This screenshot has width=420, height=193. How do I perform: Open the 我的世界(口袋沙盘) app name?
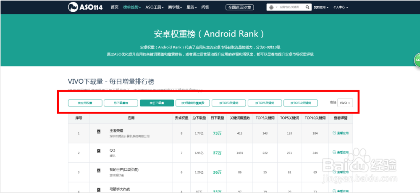pos(124,170)
